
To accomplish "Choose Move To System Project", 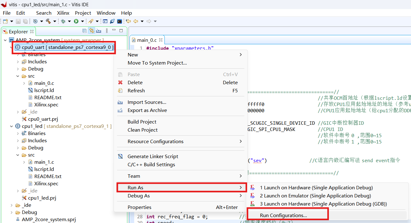I will click(x=181, y=63).
